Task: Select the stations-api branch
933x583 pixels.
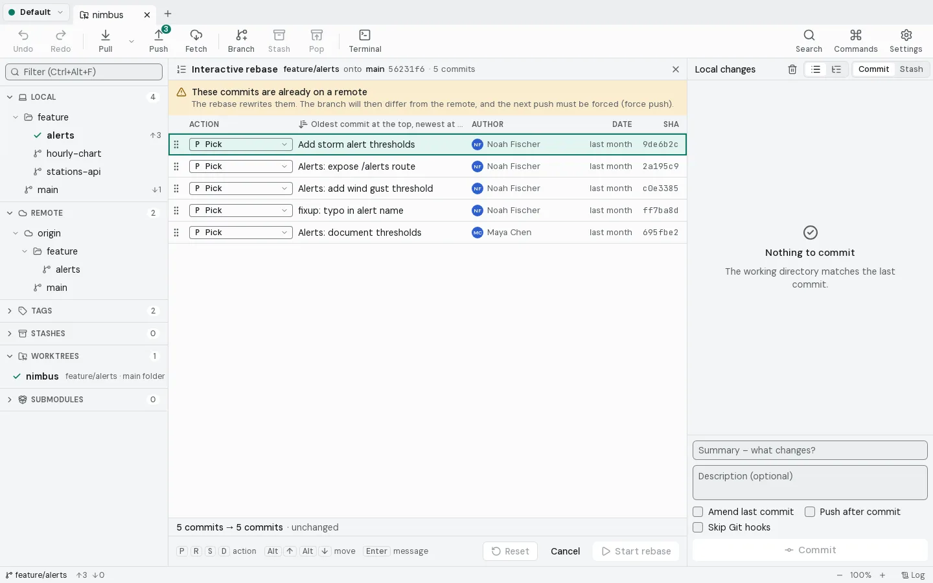Action: click(73, 172)
